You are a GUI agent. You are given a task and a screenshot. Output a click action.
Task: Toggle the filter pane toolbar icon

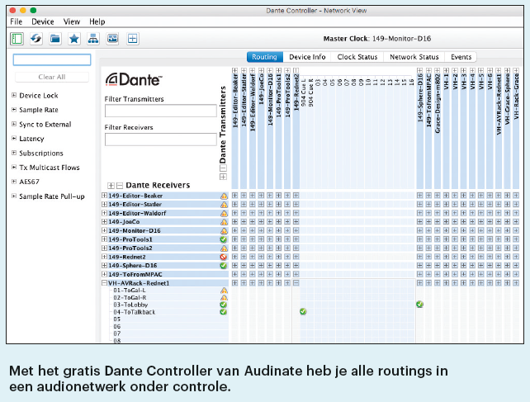tap(17, 38)
